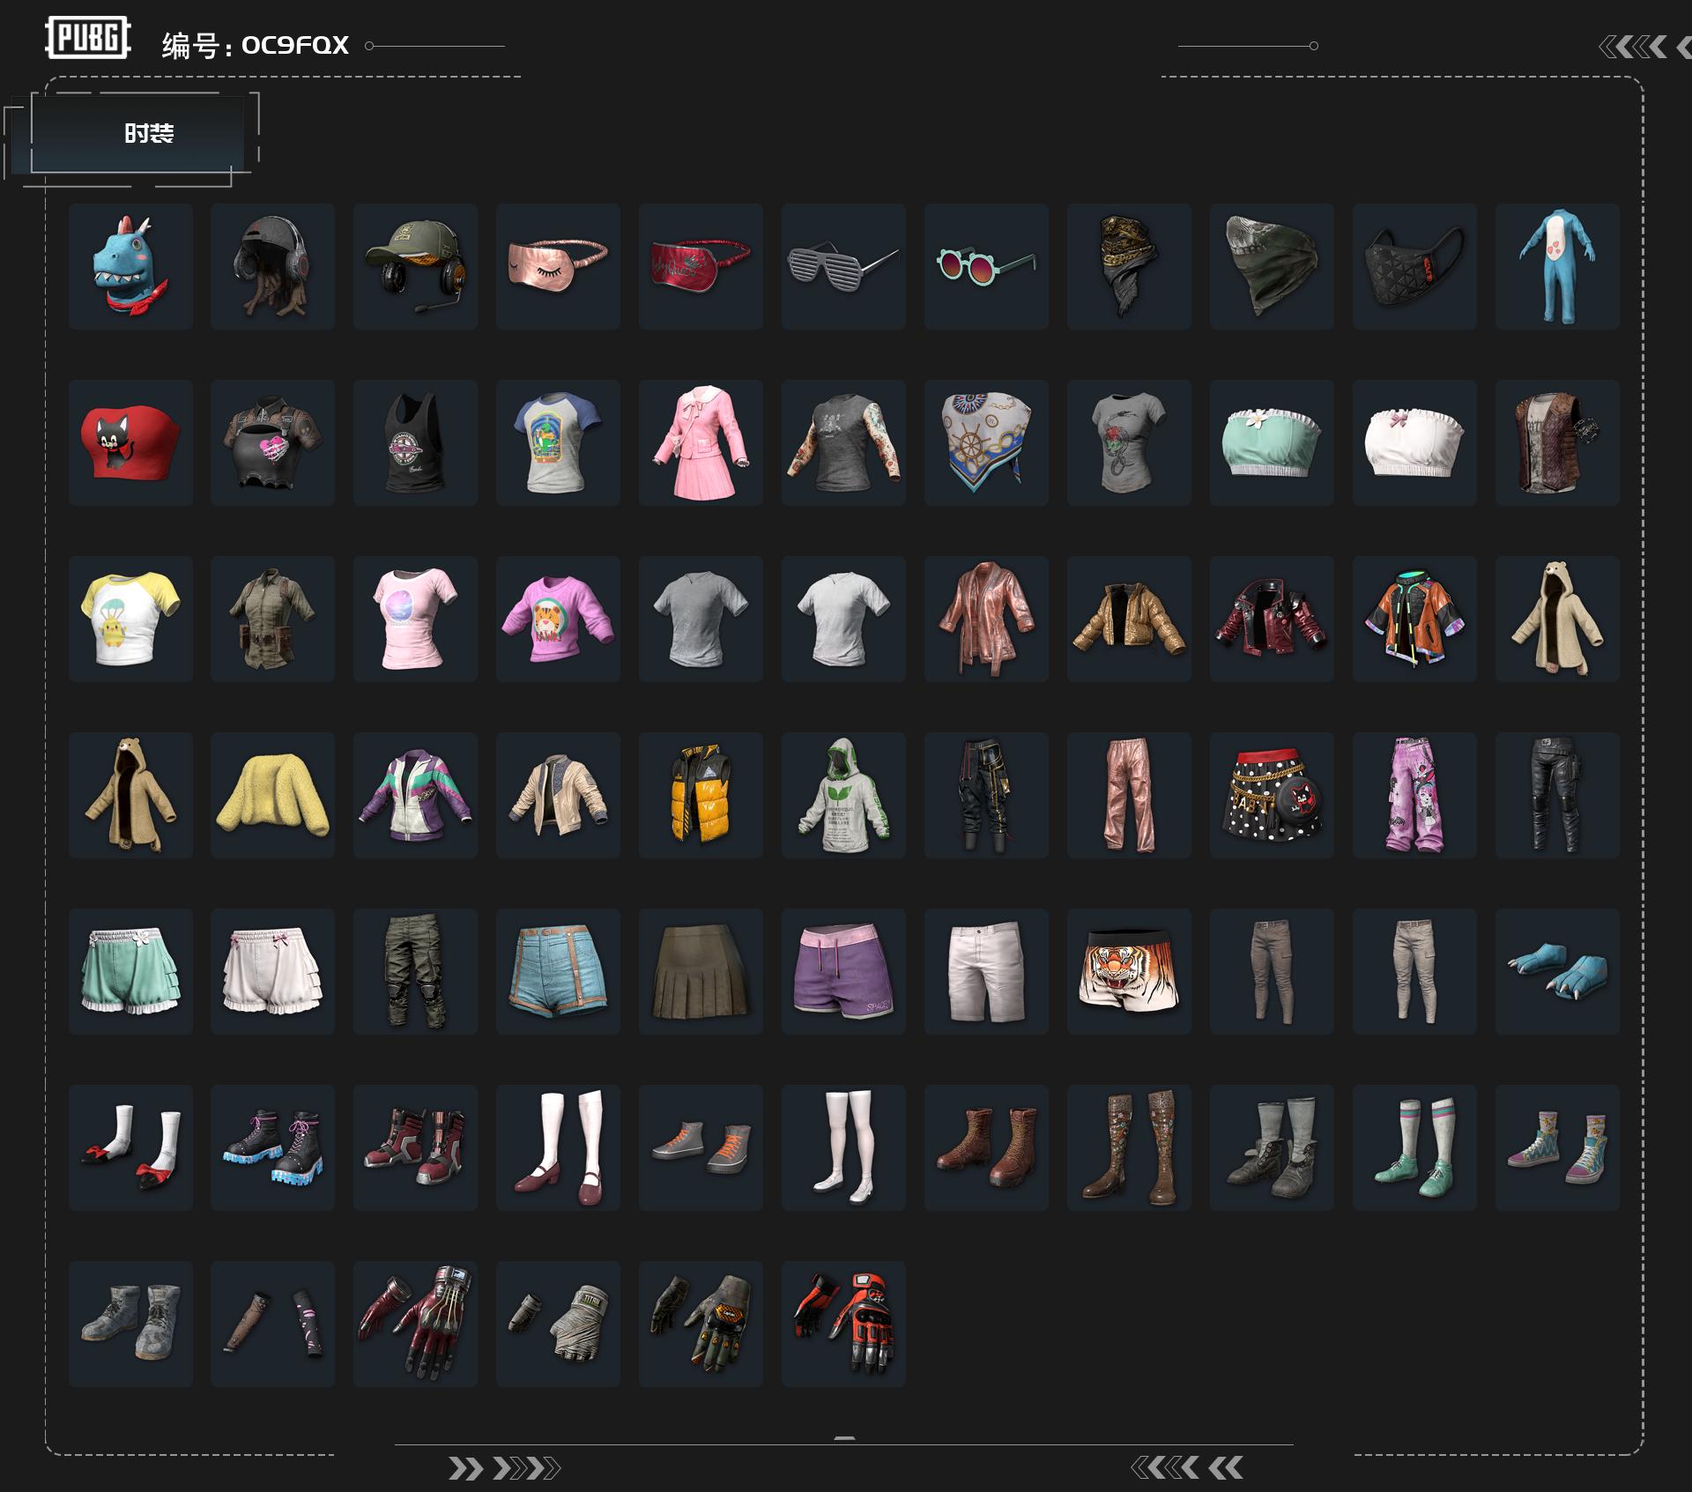Choose the red sleep mask
1692x1492 pixels.
[701, 266]
